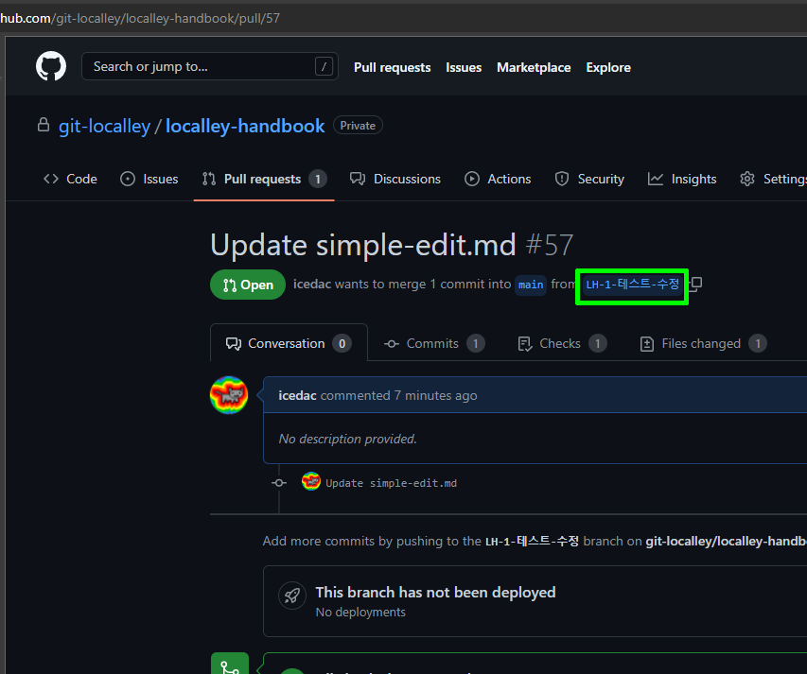Screen dimensions: 807x674
Task: Click the main base branch label
Action: [x=531, y=285]
